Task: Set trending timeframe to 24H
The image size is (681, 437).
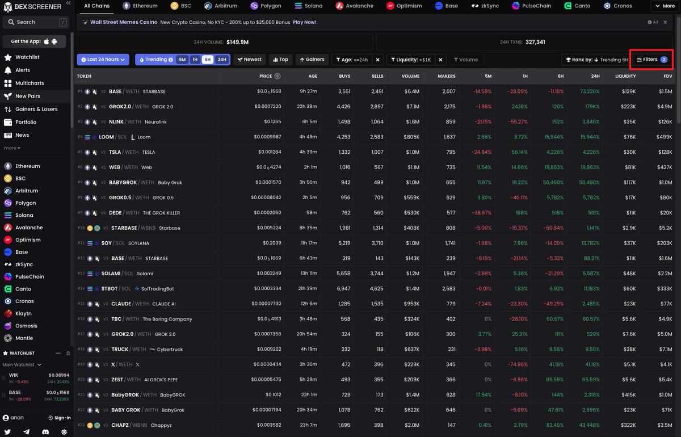Action: click(221, 60)
